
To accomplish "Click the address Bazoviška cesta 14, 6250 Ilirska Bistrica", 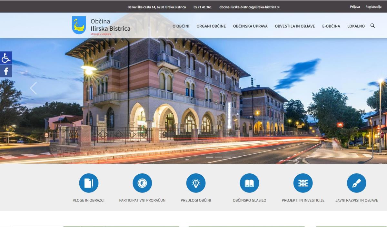I will [x=157, y=7].
